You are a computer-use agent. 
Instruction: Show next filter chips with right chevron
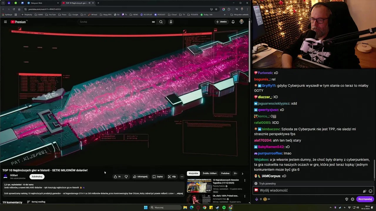(x=242, y=173)
